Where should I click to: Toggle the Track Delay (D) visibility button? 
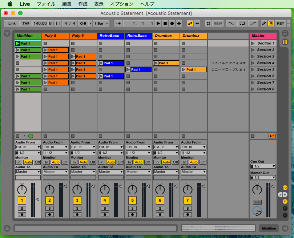pyautogui.click(x=285, y=209)
